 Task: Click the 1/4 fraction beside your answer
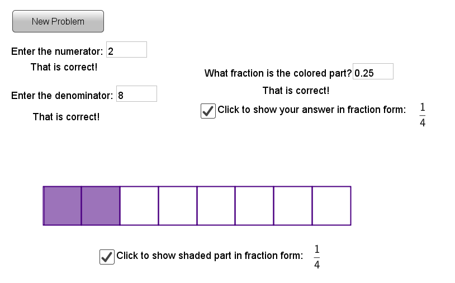(x=423, y=115)
